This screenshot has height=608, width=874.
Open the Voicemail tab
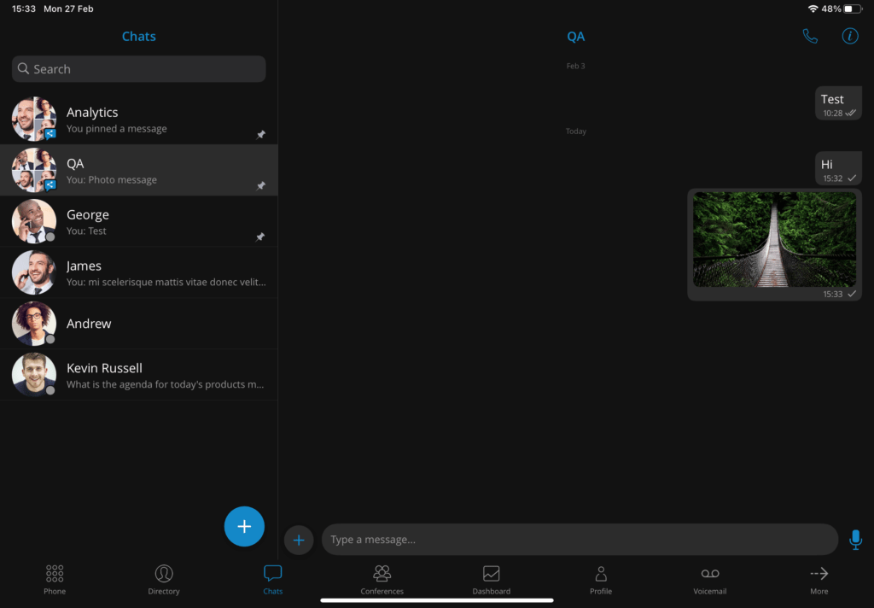click(709, 580)
